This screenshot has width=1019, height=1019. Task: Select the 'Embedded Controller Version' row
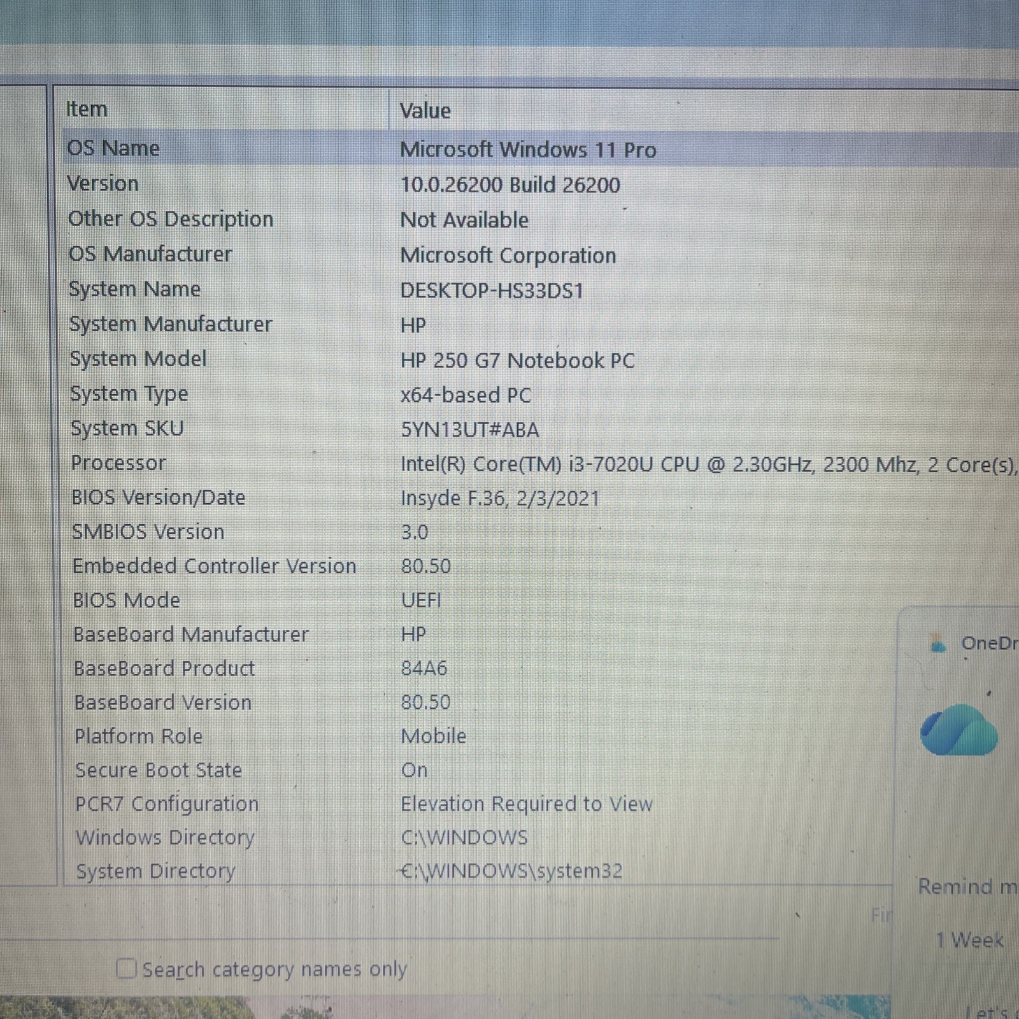click(214, 566)
